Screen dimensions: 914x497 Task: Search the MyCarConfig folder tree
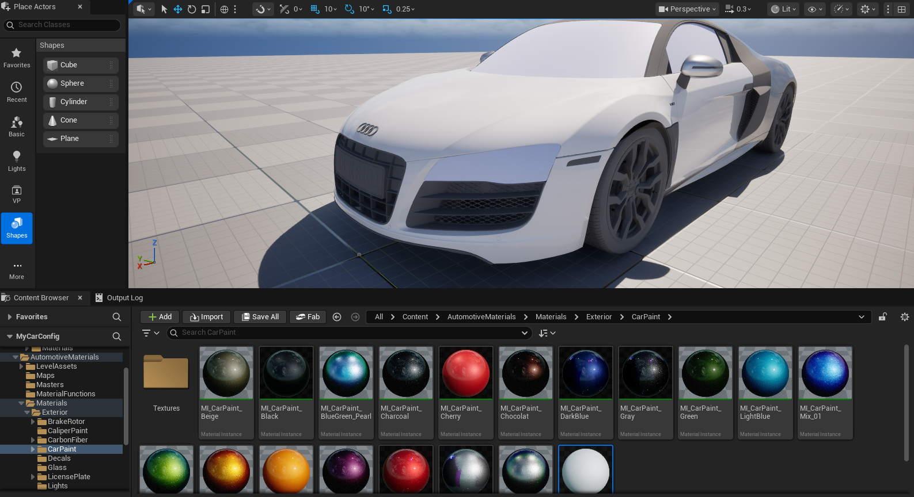point(117,337)
